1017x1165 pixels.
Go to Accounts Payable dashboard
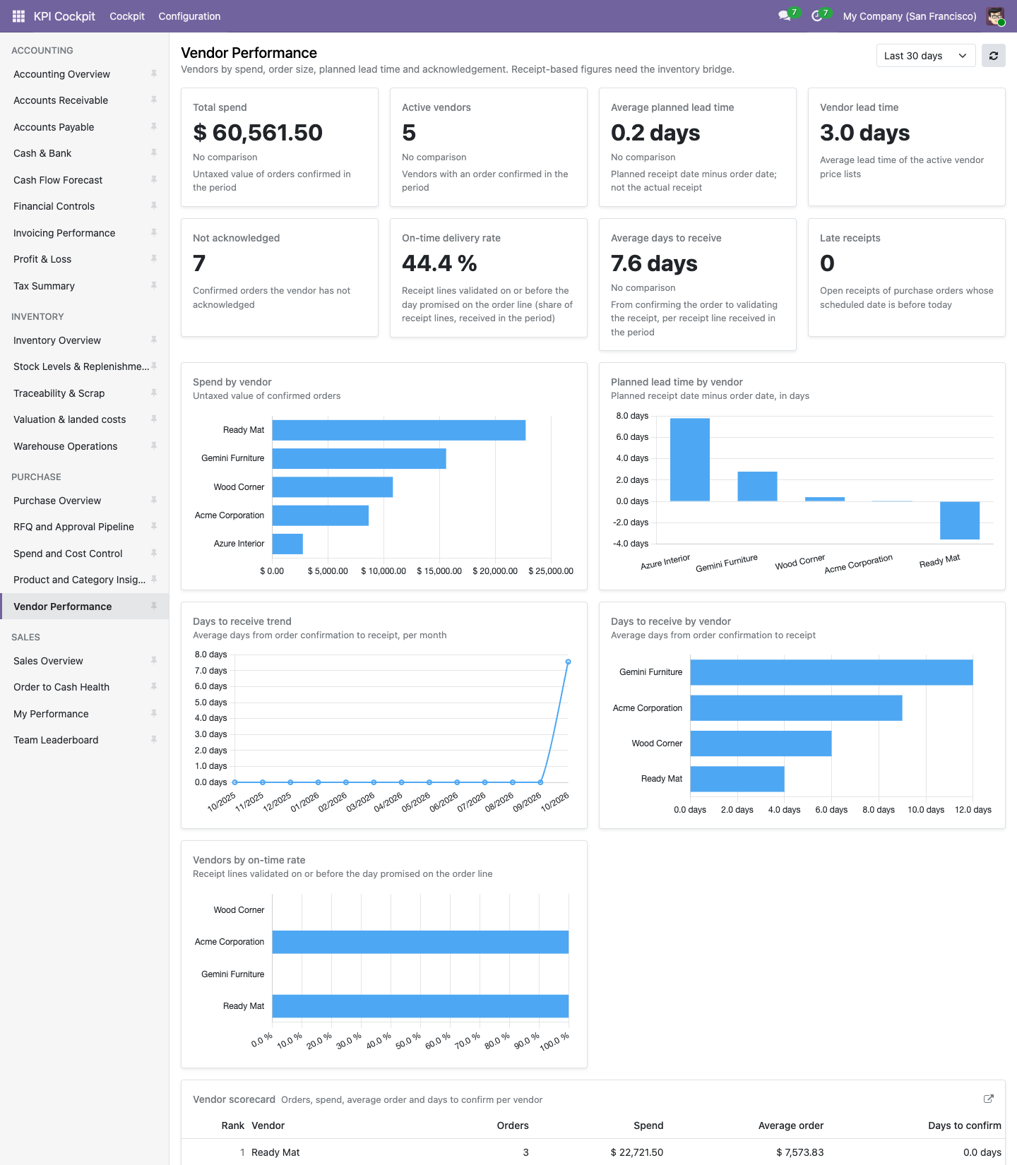[x=54, y=127]
